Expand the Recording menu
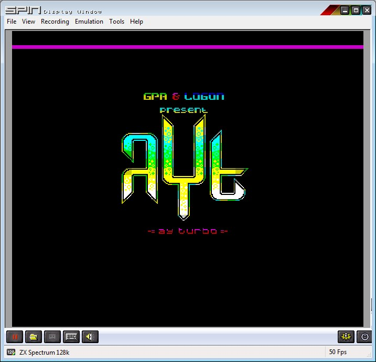The height and width of the screenshot is (362, 376). point(55,22)
